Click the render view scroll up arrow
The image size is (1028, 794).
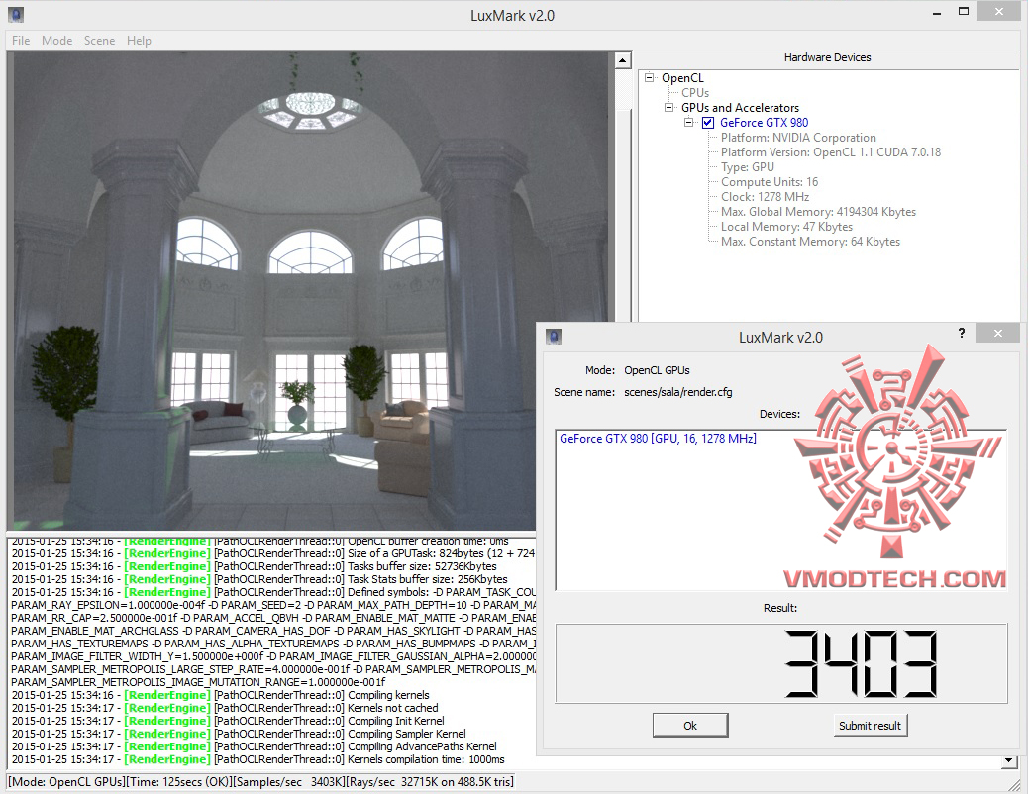coord(622,61)
